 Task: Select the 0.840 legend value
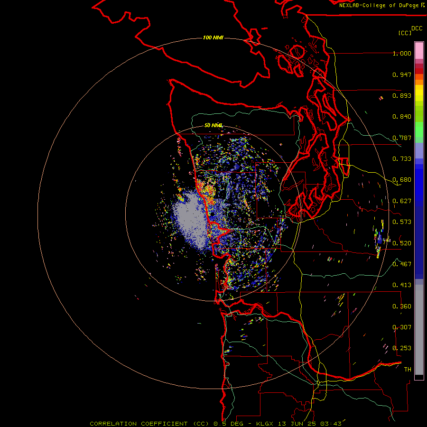402,117
